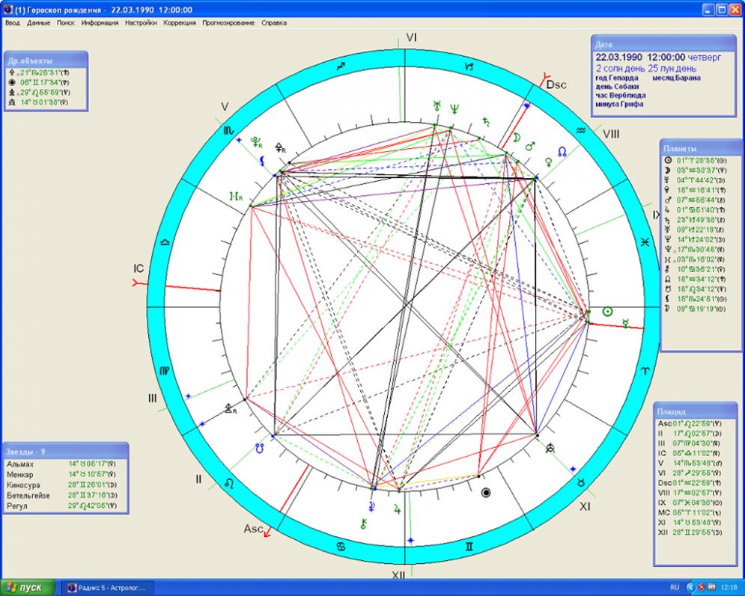Open the Справка menu

click(273, 22)
